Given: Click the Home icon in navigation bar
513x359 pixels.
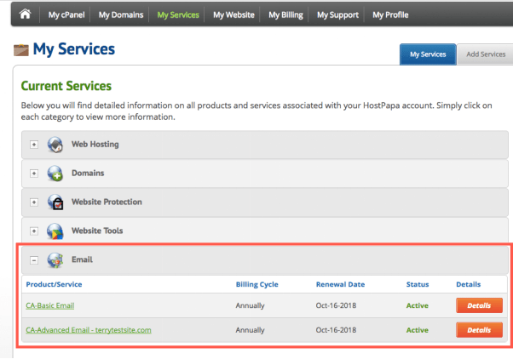Looking at the screenshot, I should tap(25, 14).
